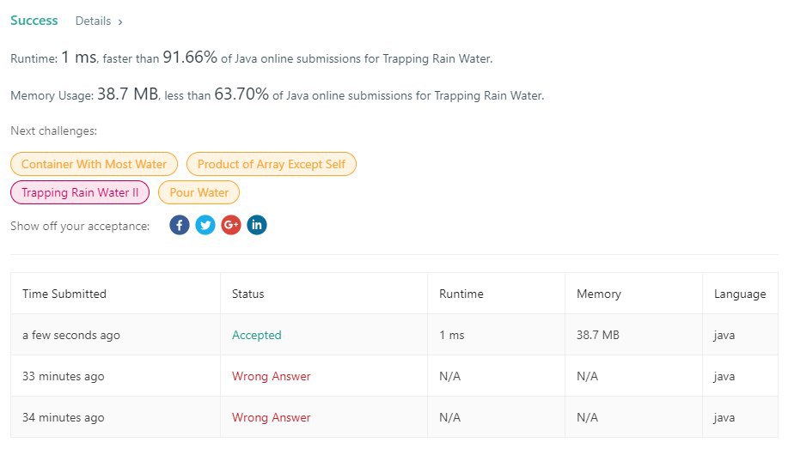The width and height of the screenshot is (788, 467).
Task: Select the Status column header
Action: point(247,294)
